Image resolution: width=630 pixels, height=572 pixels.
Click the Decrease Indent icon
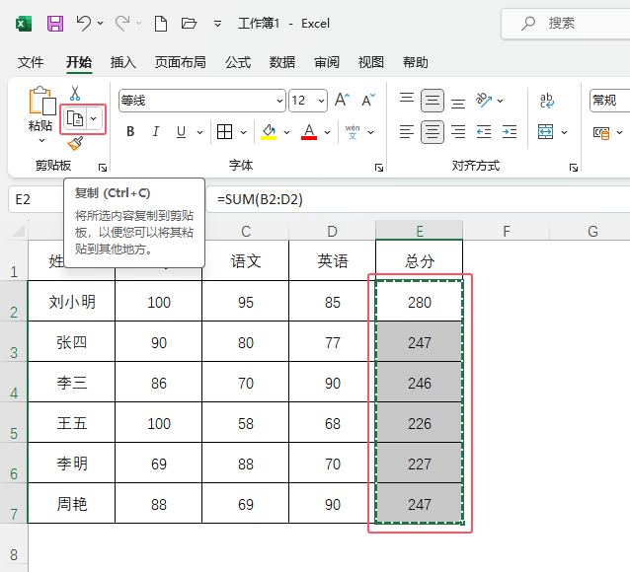484,132
